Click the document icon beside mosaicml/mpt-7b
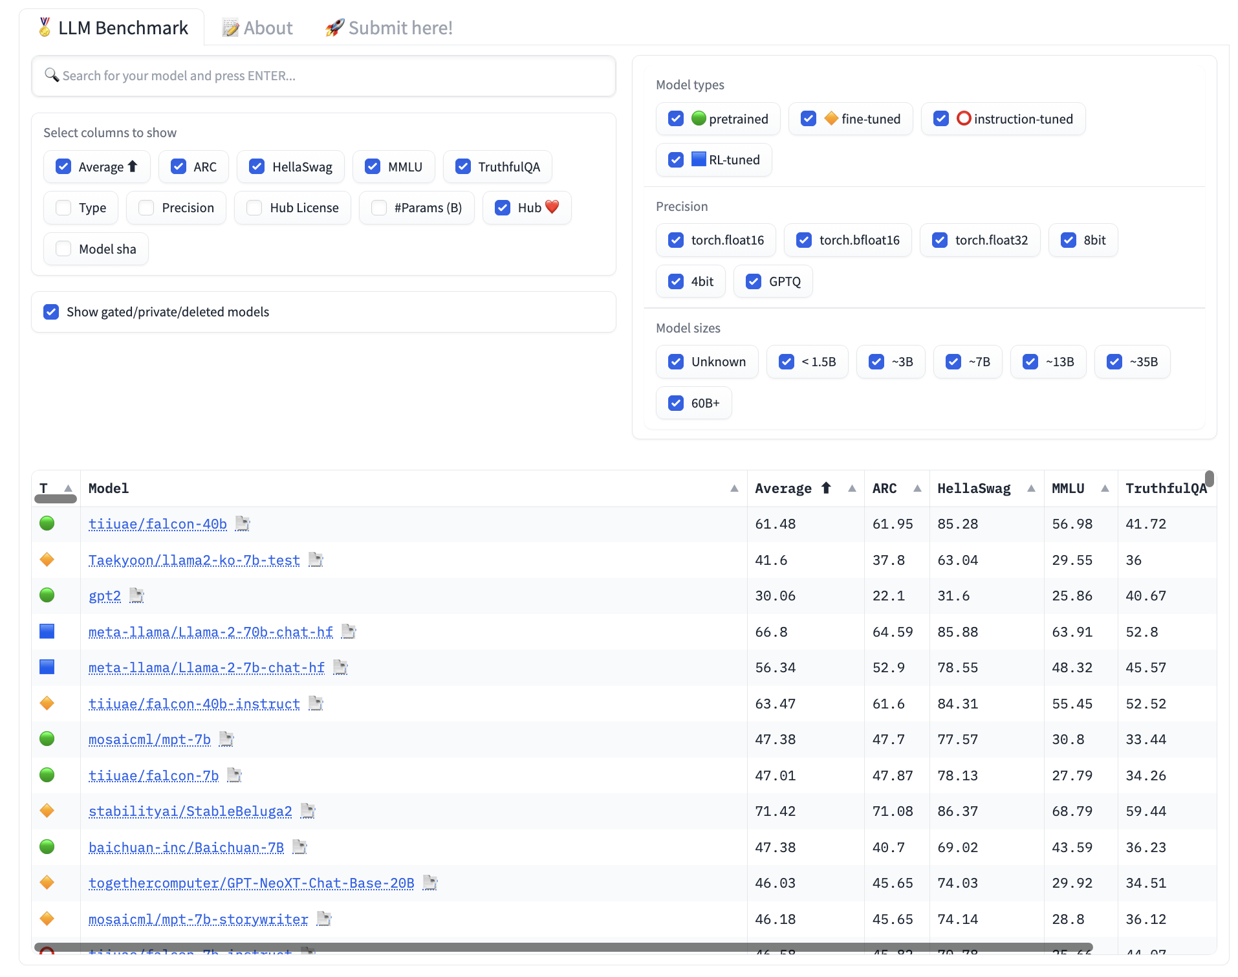This screenshot has width=1238, height=977. click(226, 739)
